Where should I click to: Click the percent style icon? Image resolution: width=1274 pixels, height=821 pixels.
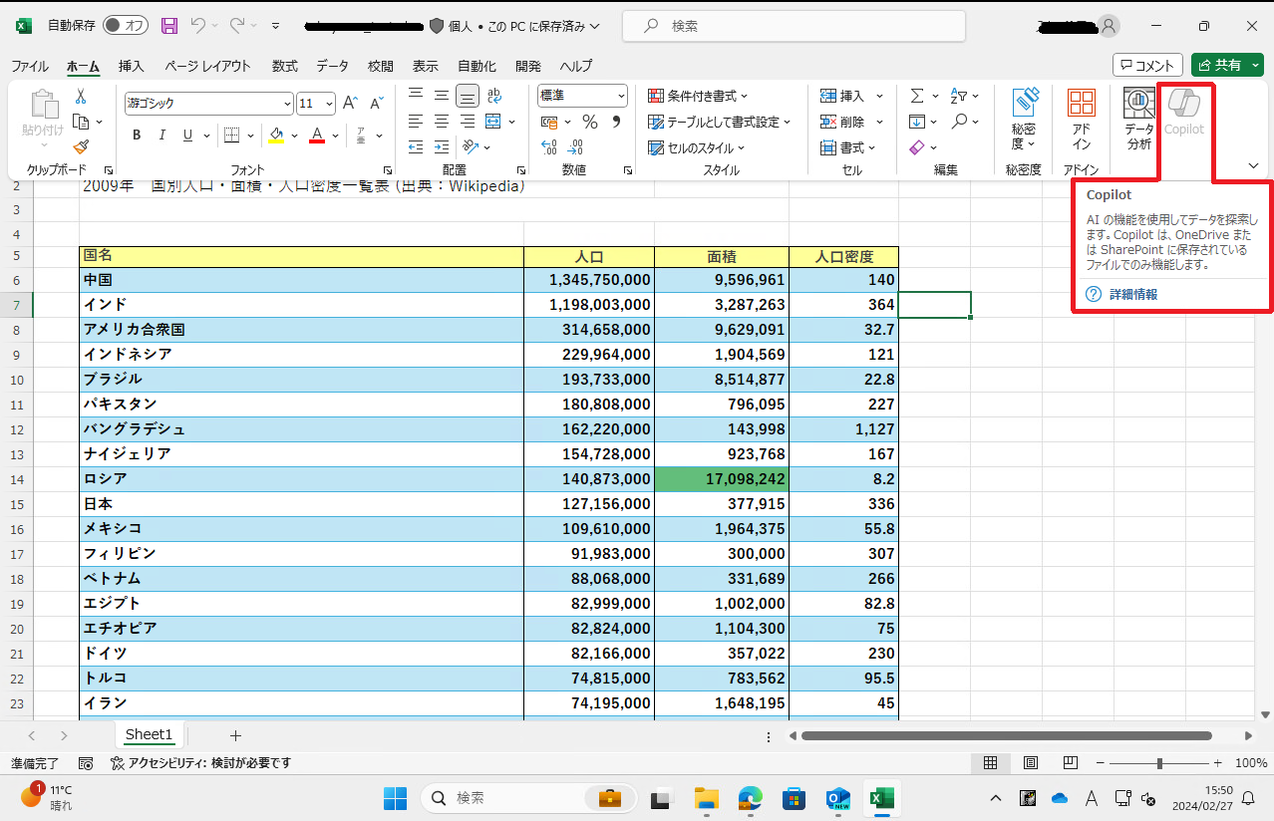coord(590,123)
